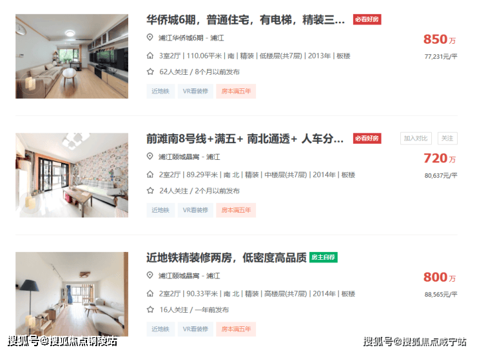Open VR view icon on the first listing photo
This screenshot has width=477, height=352.
coord(30,83)
